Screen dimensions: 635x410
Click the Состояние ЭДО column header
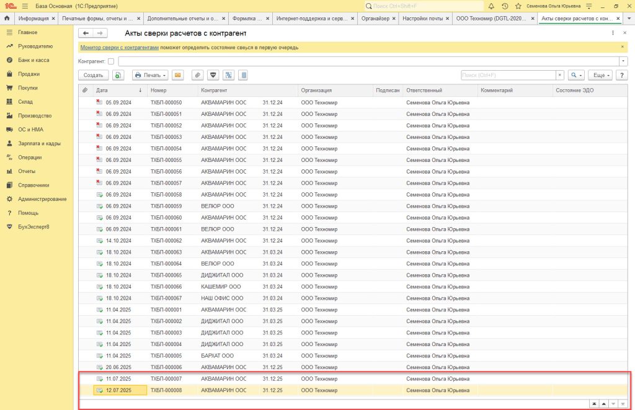pyautogui.click(x=590, y=91)
